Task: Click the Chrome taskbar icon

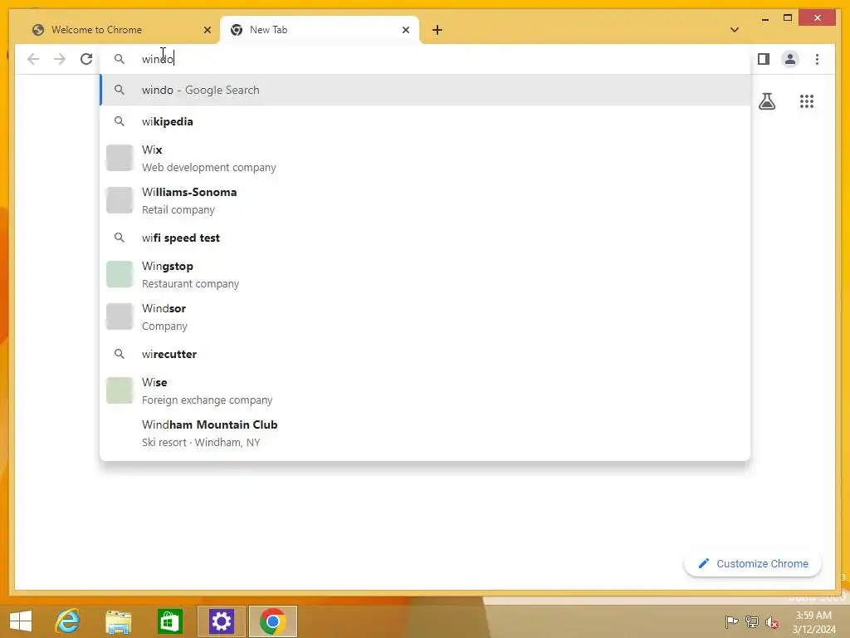Action: [x=272, y=621]
